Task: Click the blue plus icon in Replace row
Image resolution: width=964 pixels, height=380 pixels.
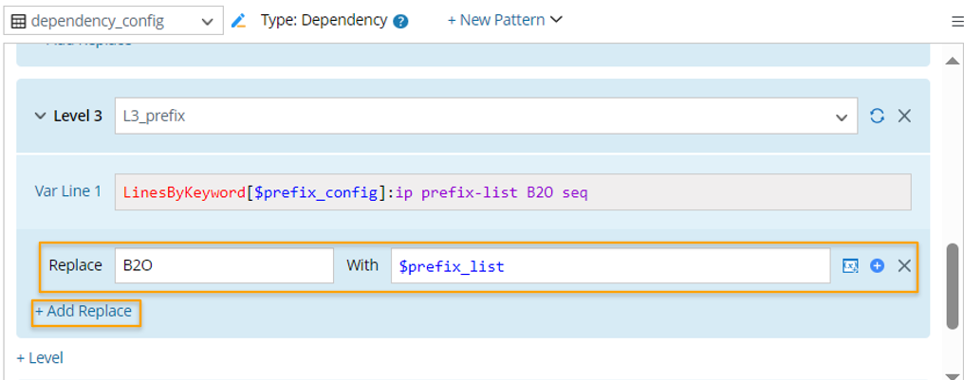Action: [x=878, y=265]
